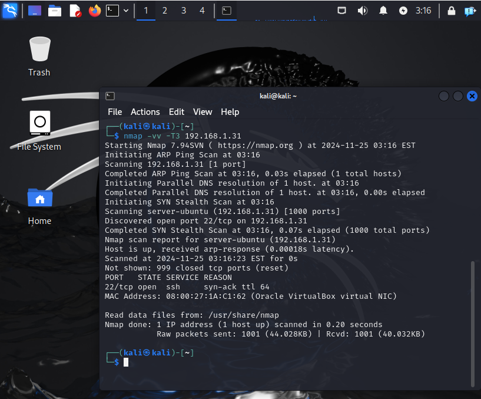Click 'Initiating ARP Ping Scan' line

click(x=183, y=155)
